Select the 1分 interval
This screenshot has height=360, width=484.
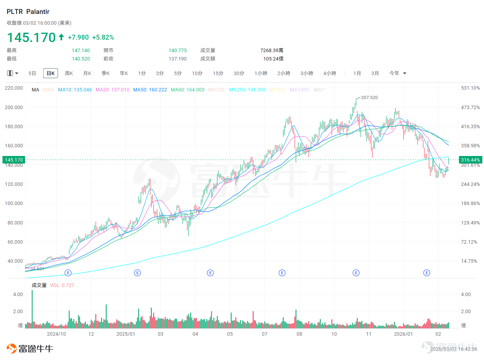[x=142, y=73]
